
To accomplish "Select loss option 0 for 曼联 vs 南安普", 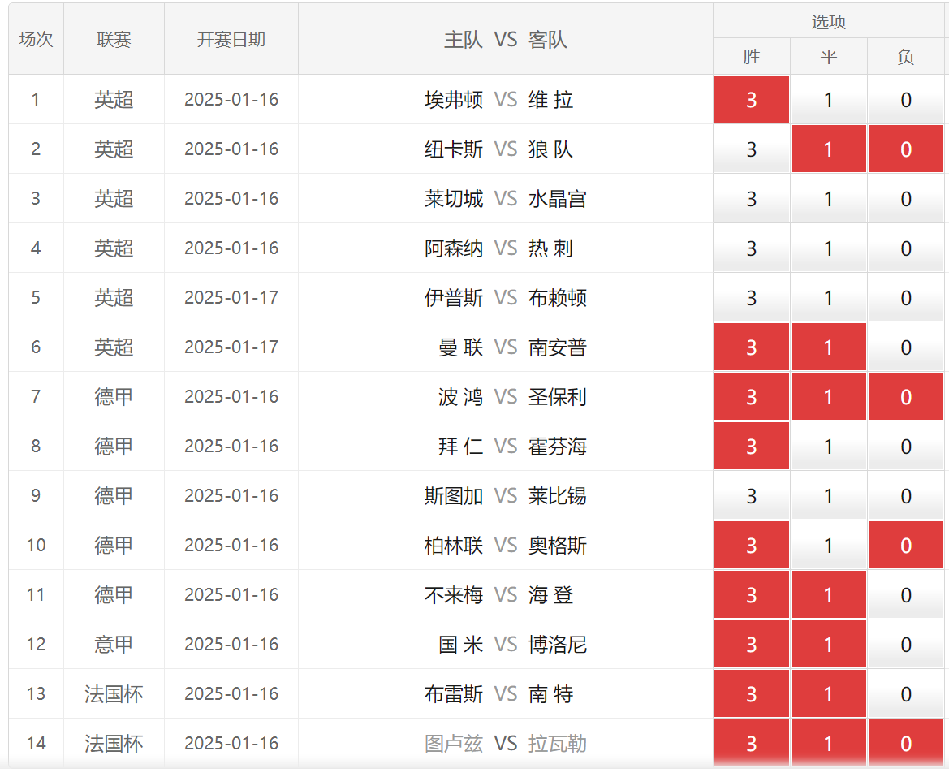I will coord(906,347).
